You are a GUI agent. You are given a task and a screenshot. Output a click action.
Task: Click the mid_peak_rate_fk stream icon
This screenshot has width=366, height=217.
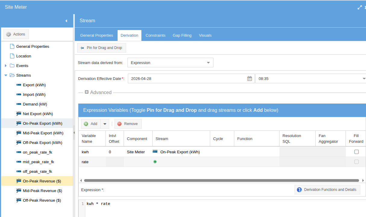click(19, 162)
